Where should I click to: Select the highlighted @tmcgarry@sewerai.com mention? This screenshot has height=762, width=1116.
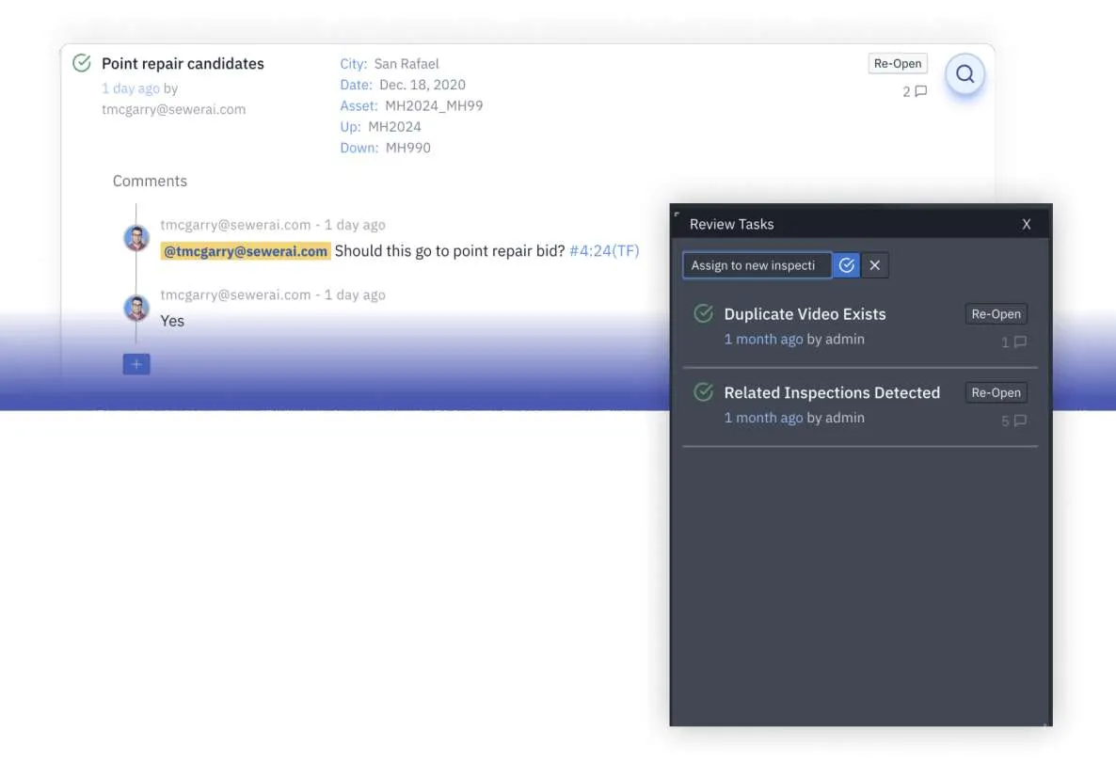click(x=246, y=250)
